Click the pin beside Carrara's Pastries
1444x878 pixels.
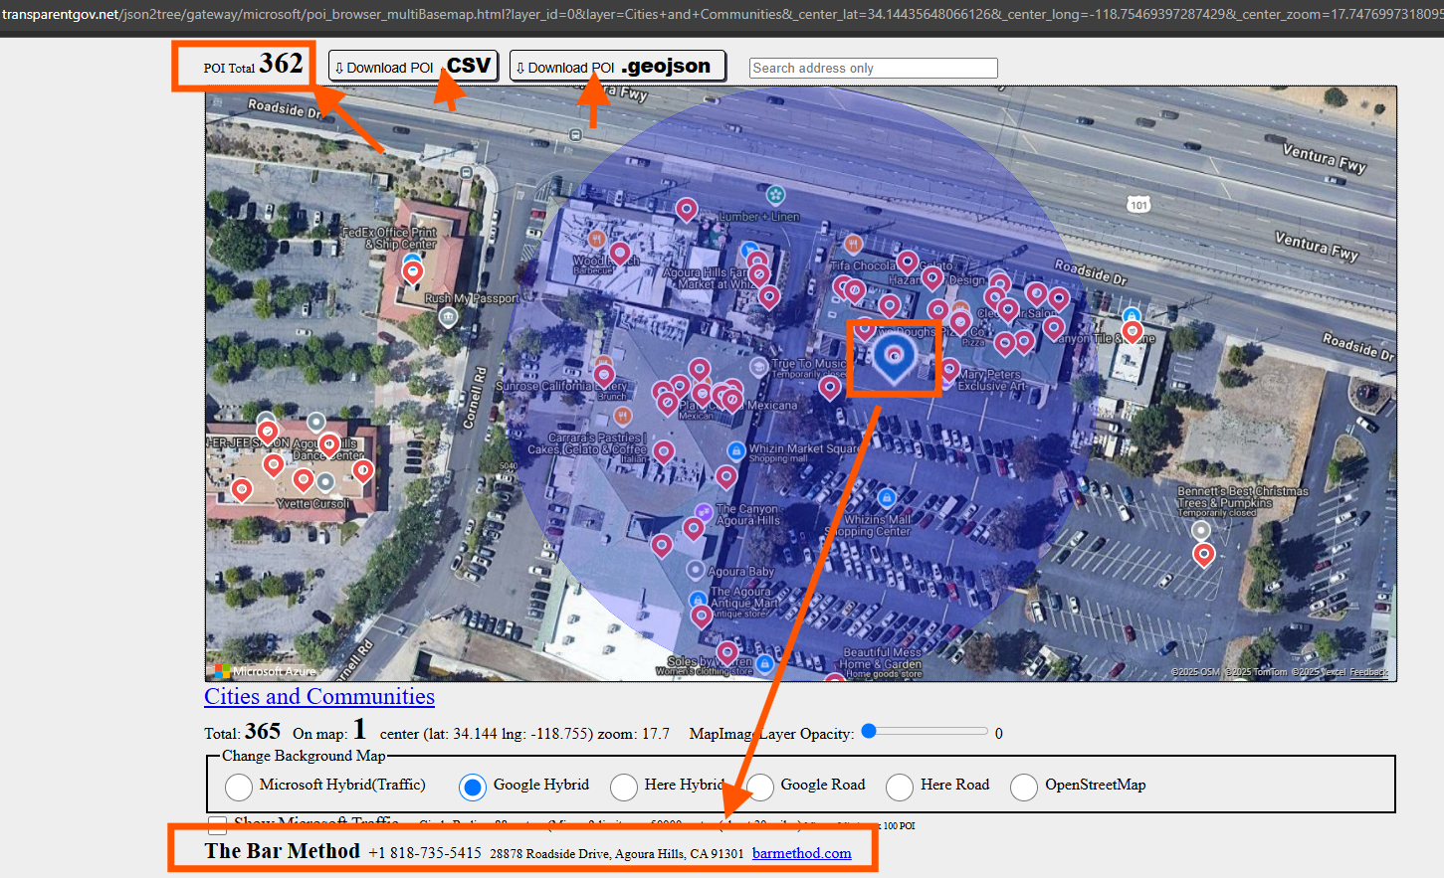pyautogui.click(x=664, y=453)
